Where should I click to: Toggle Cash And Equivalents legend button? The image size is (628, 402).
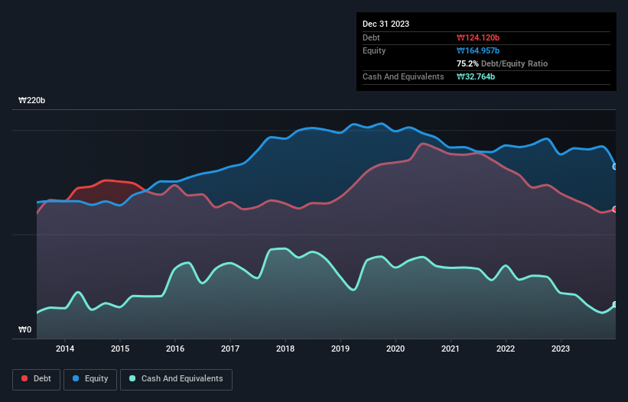click(176, 379)
